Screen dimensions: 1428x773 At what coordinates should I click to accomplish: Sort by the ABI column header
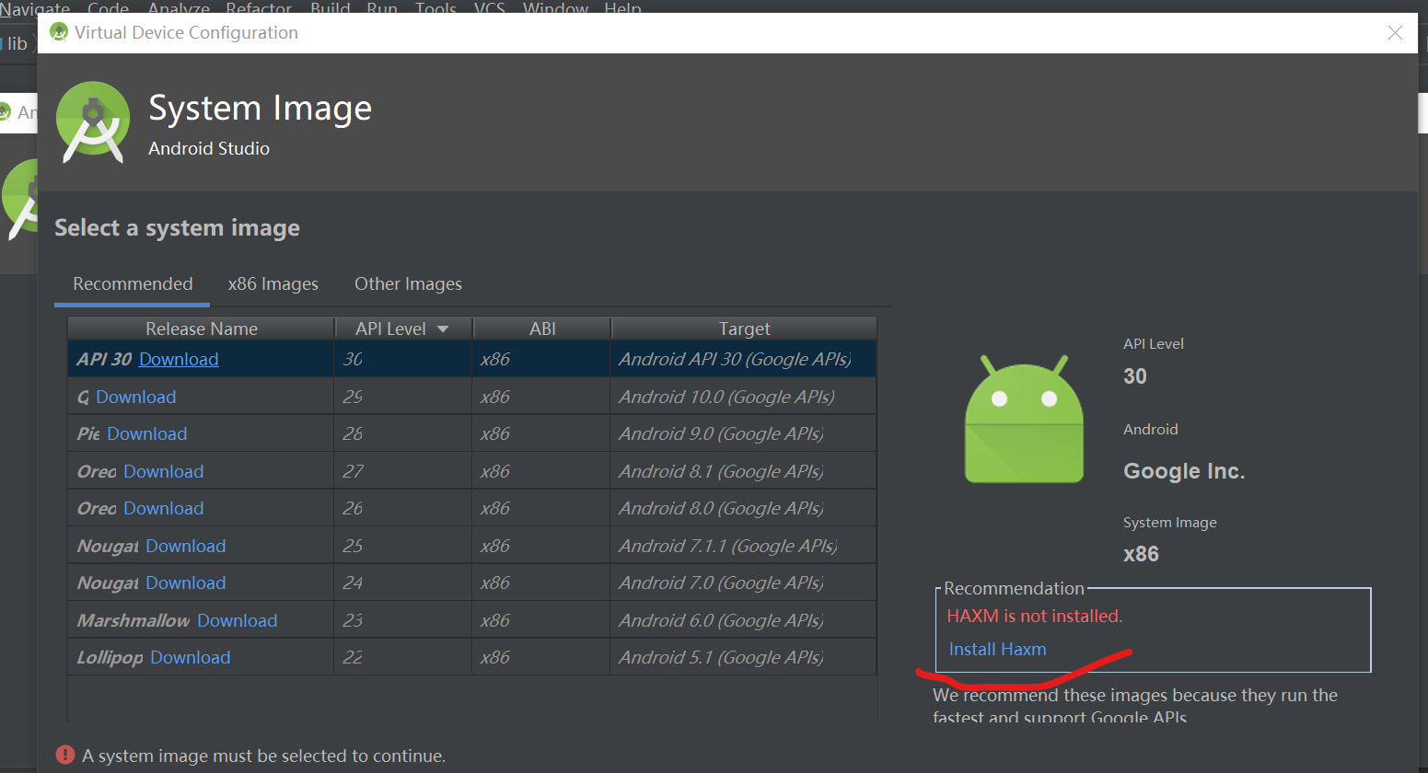click(x=541, y=328)
